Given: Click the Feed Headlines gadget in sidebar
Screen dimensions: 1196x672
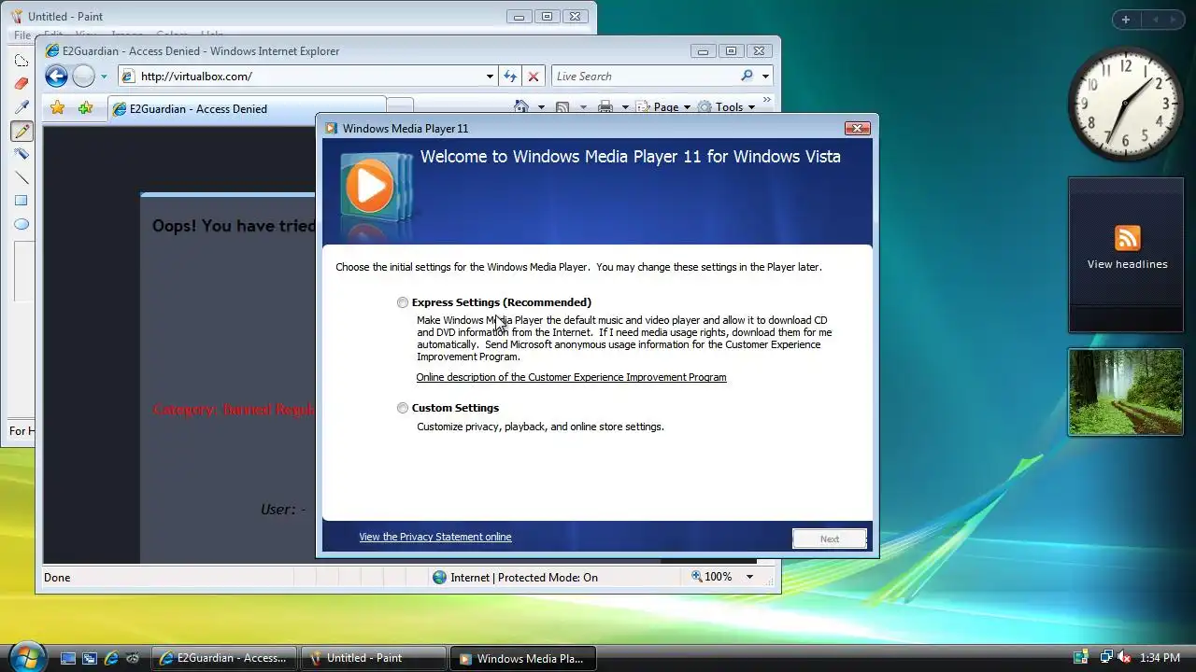Looking at the screenshot, I should point(1126,255).
